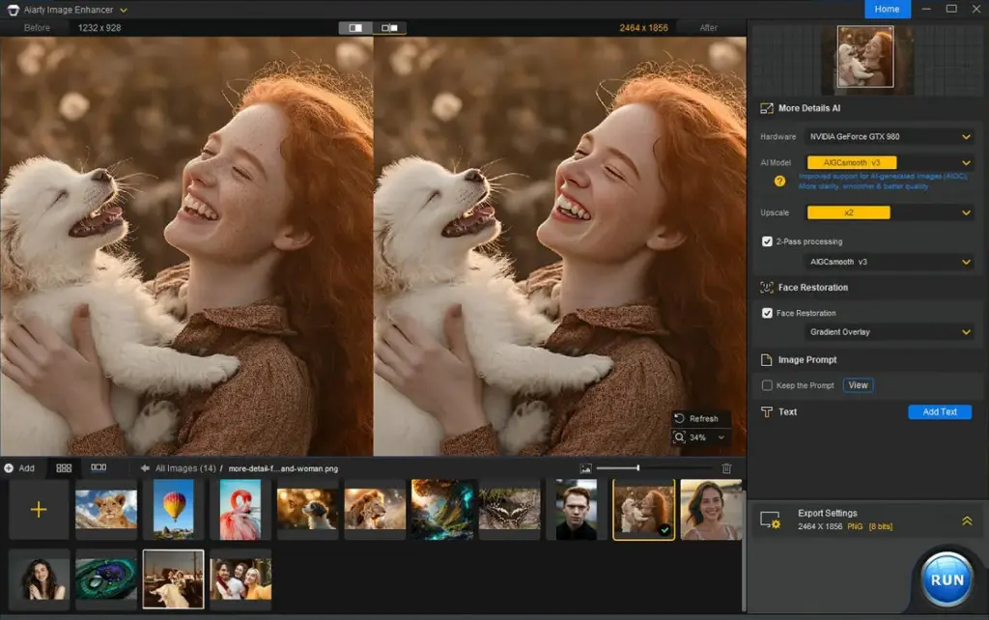Click the More Details AI section icon

pyautogui.click(x=766, y=108)
